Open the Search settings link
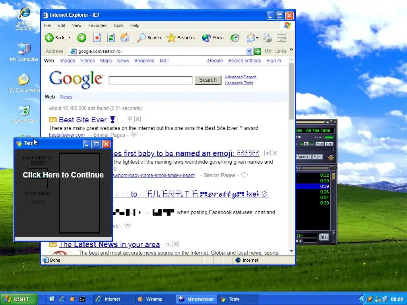The width and height of the screenshot is (407, 305). (244, 61)
